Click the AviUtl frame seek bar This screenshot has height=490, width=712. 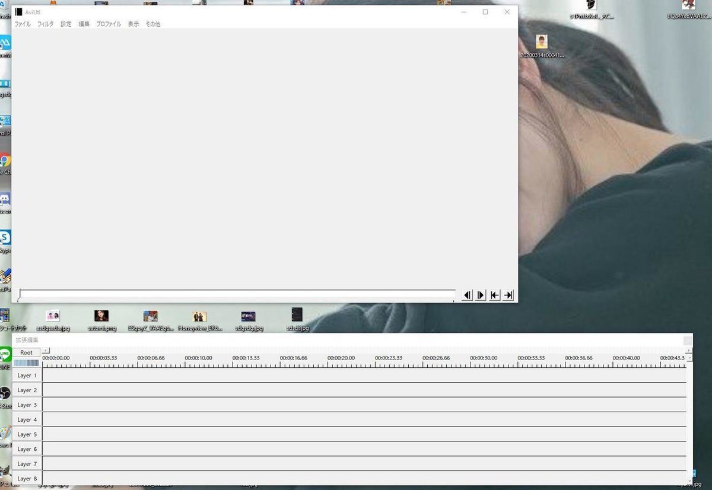(x=237, y=295)
